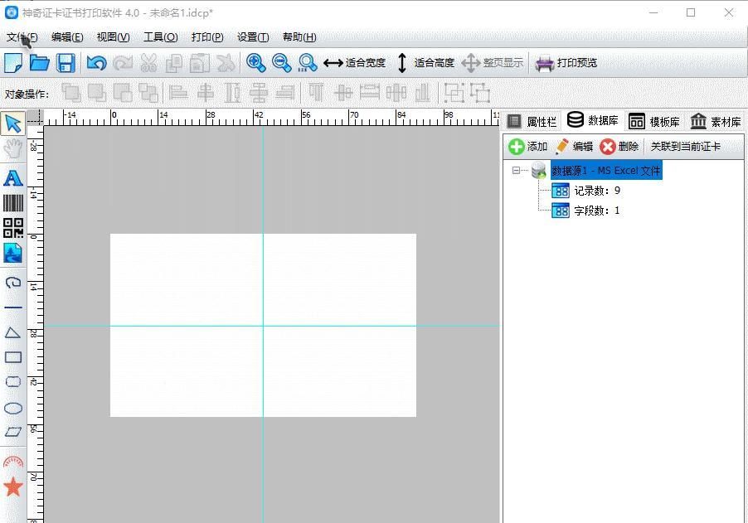Collapse the 数据源1 tree node
The width and height of the screenshot is (748, 523).
point(517,171)
